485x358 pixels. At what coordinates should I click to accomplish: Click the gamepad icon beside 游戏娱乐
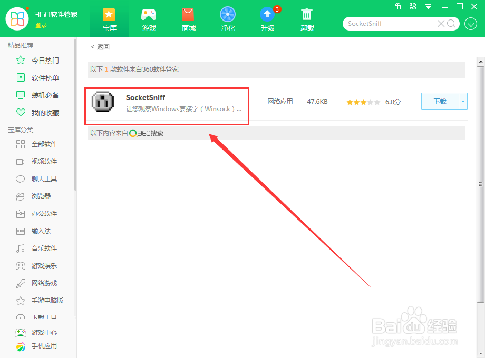[x=21, y=266]
